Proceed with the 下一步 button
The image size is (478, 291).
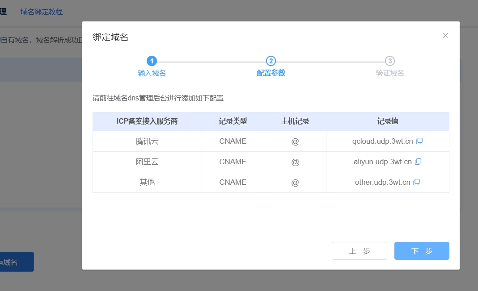click(422, 251)
